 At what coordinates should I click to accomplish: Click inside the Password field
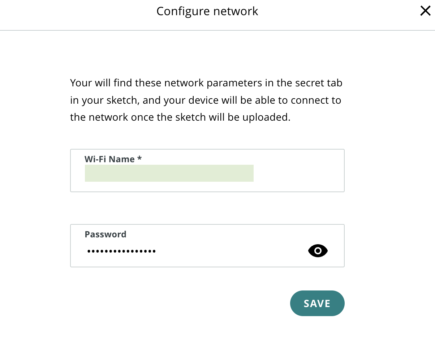pyautogui.click(x=207, y=246)
